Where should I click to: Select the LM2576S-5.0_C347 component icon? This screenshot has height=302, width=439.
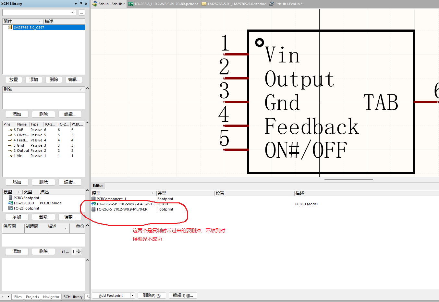[x=10, y=28]
